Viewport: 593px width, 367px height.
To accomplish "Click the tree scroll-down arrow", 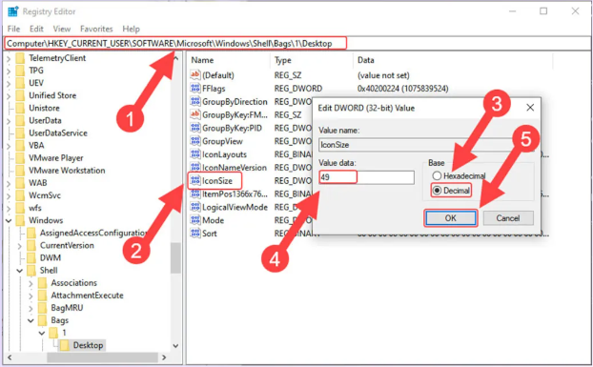I will pos(175,345).
